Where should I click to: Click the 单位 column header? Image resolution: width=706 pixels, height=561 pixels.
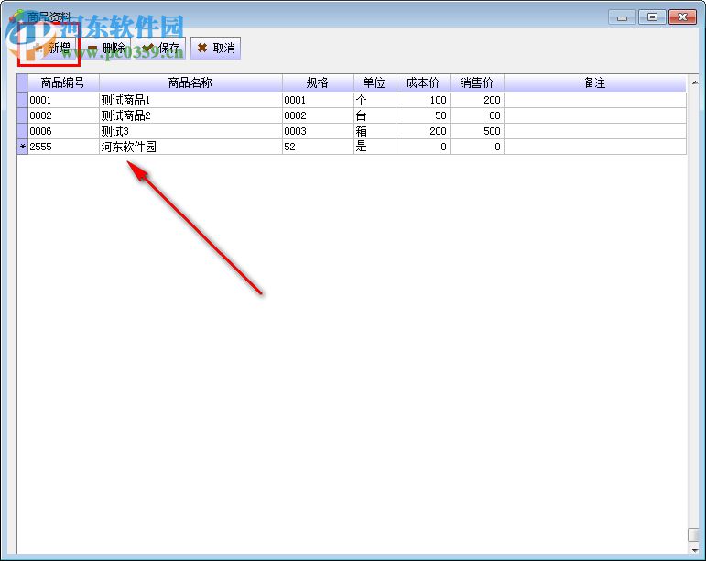click(x=375, y=82)
